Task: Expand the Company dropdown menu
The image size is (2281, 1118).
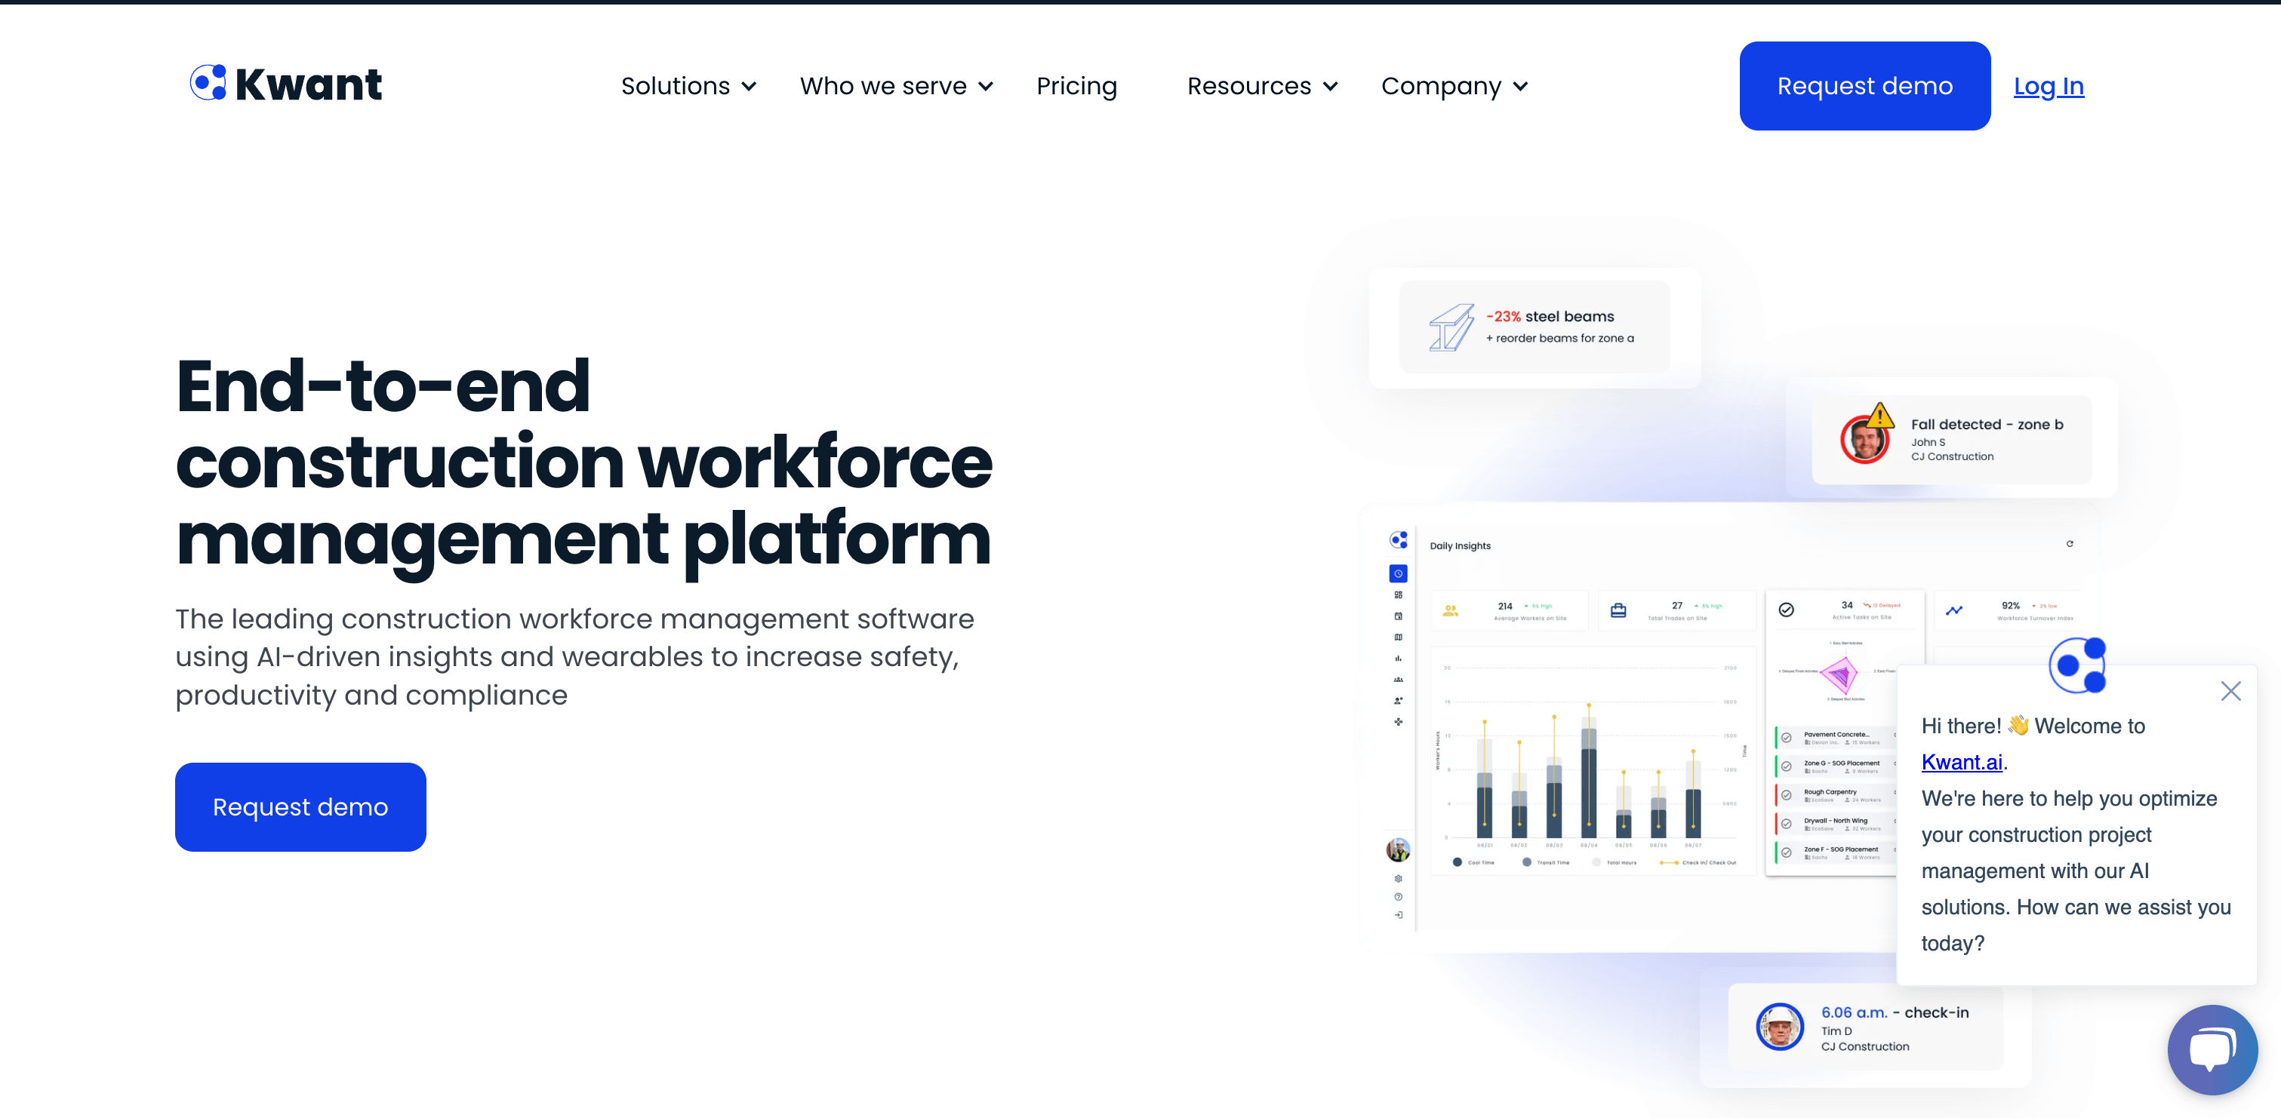Action: coord(1454,86)
